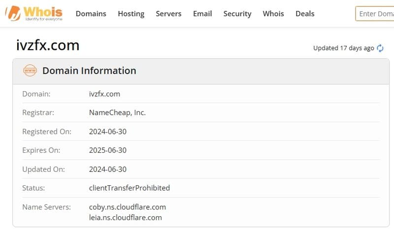Open the Security navigation item

coord(237,14)
